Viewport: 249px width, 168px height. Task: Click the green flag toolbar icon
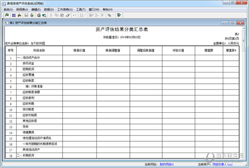[7, 15]
